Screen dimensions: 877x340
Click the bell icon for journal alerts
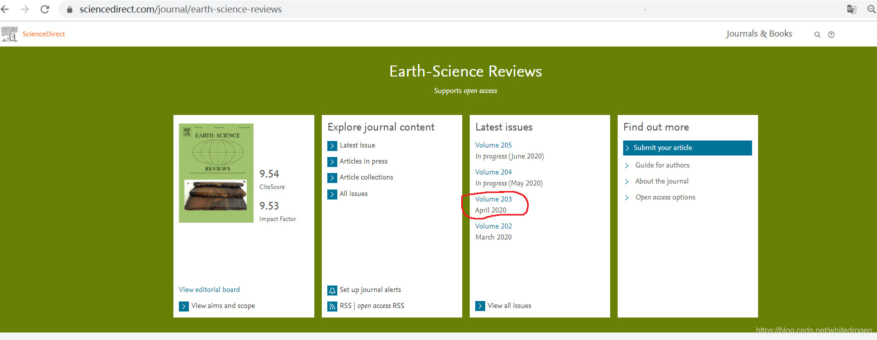click(x=332, y=290)
